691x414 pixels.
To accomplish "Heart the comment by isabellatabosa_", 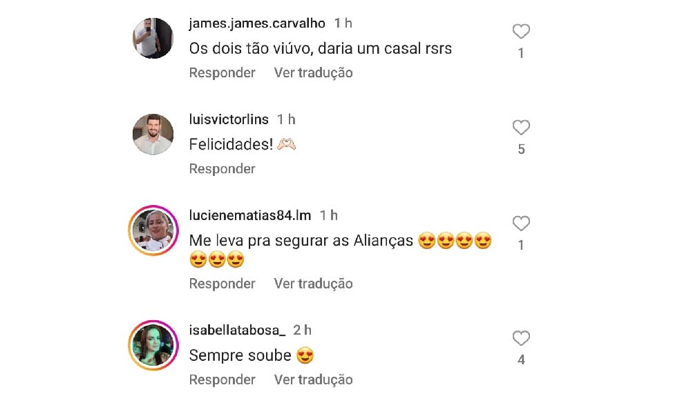I will pos(521,338).
